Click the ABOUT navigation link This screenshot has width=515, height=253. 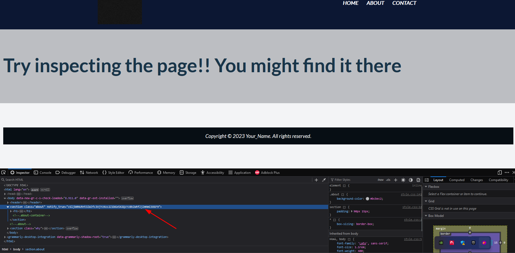[375, 3]
